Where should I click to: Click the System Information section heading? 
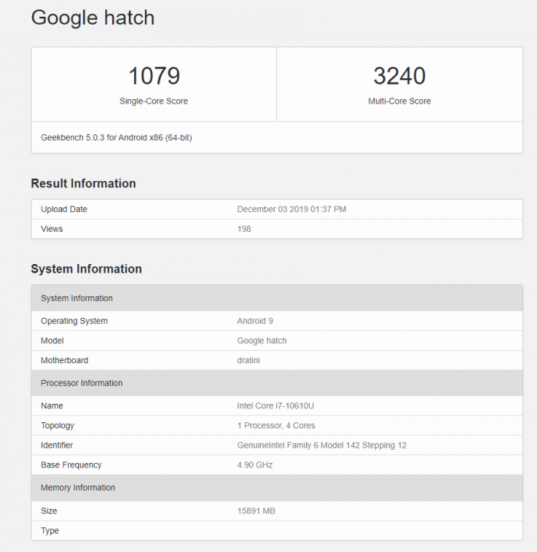pos(86,269)
